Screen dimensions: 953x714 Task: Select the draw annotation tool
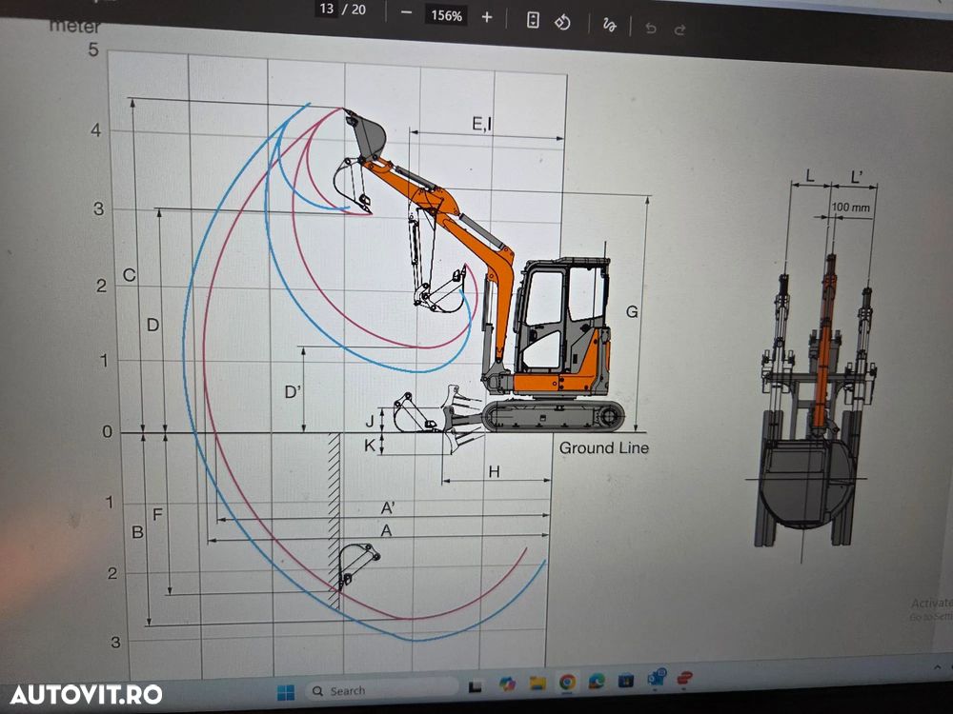click(x=609, y=25)
